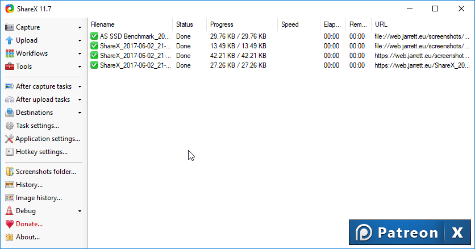475x249 pixels.
Task: Click the Task settings gear icon
Action: (x=10, y=126)
